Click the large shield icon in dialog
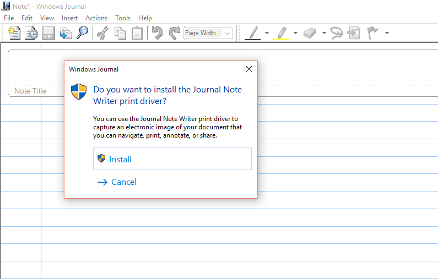The height and width of the screenshot is (279, 438). [79, 91]
